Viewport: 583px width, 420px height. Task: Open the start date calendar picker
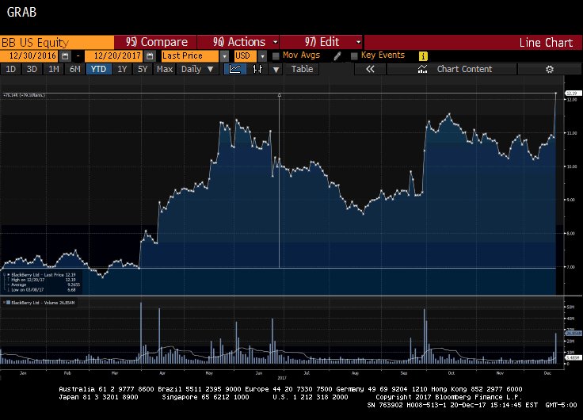point(65,56)
